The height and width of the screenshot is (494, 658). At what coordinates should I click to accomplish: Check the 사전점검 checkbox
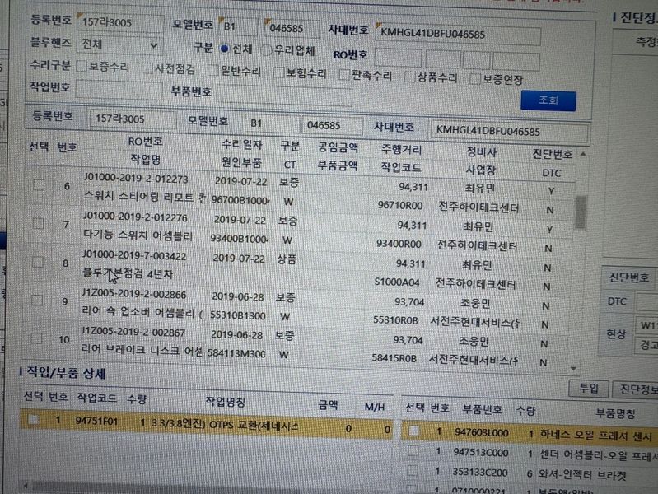(x=147, y=68)
